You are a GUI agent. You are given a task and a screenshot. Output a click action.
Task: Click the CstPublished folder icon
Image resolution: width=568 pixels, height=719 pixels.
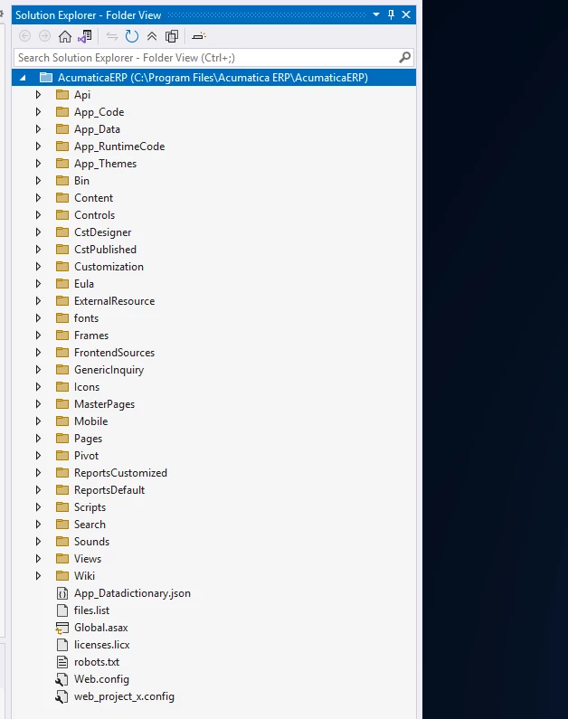(62, 250)
